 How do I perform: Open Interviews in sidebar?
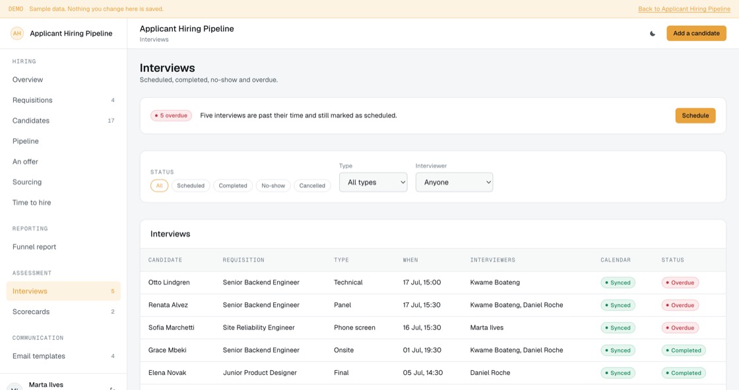tap(63, 291)
